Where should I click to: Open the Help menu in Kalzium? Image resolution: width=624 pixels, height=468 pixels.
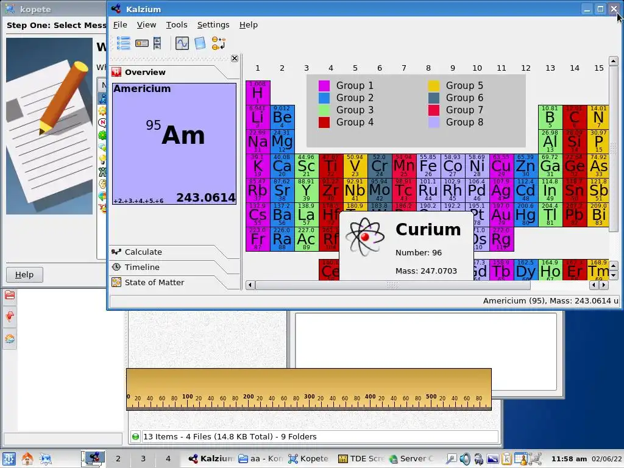[x=249, y=24]
